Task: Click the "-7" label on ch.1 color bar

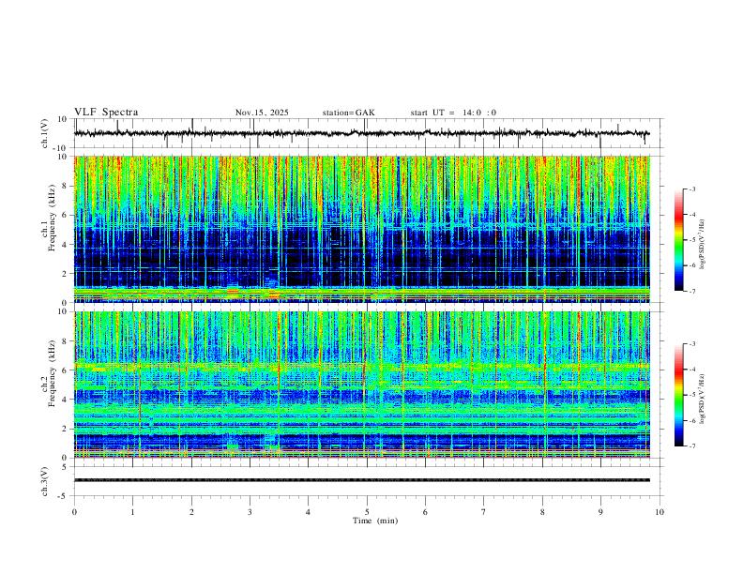Action: tap(692, 291)
